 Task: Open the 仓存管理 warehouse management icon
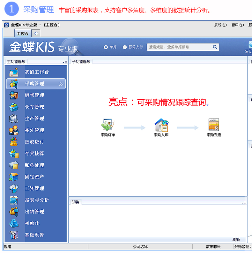[x=14, y=107]
